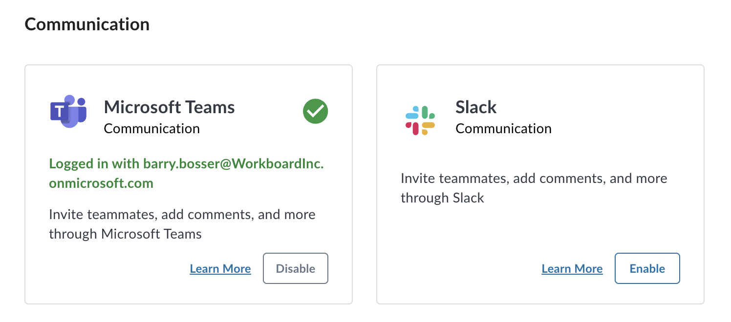The image size is (731, 322).
Task: Click Communication label under Microsoft Teams
Action: point(152,129)
